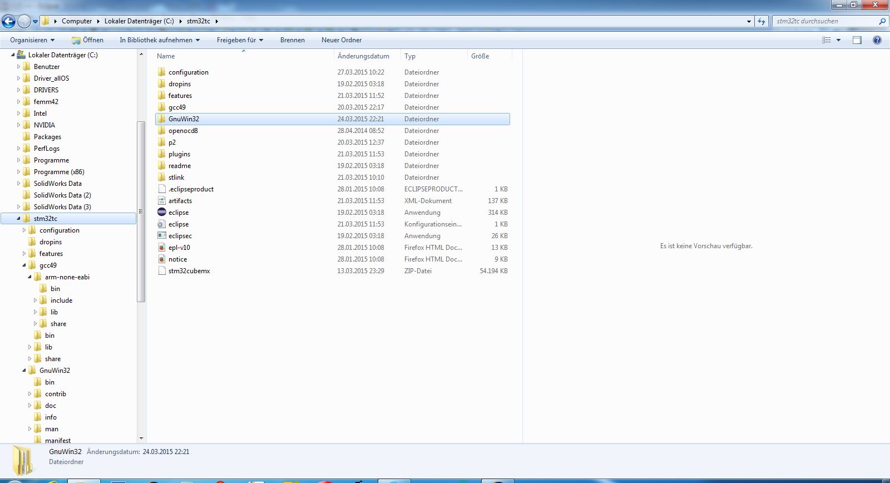This screenshot has width=890, height=483.
Task: Click the Intel folder in tree
Action: click(x=40, y=114)
